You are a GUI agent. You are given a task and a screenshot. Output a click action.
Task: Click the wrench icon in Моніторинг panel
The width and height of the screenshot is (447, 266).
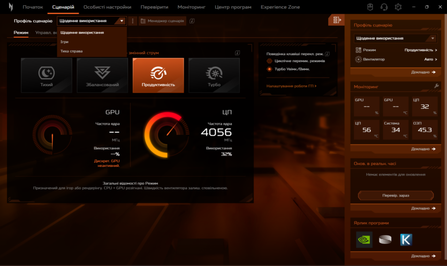point(436,86)
